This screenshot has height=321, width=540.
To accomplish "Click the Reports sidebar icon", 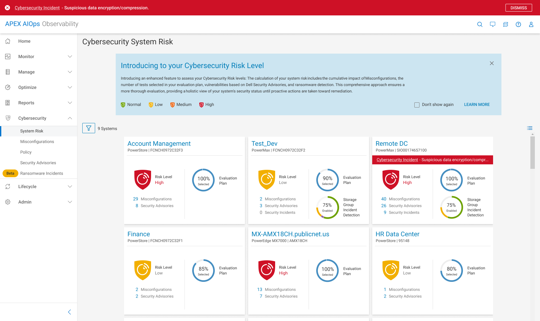I will pos(8,103).
